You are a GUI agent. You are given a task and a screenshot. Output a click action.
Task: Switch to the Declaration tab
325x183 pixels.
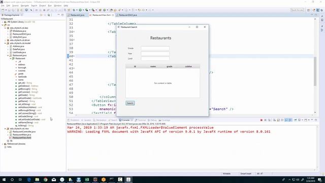100,120
